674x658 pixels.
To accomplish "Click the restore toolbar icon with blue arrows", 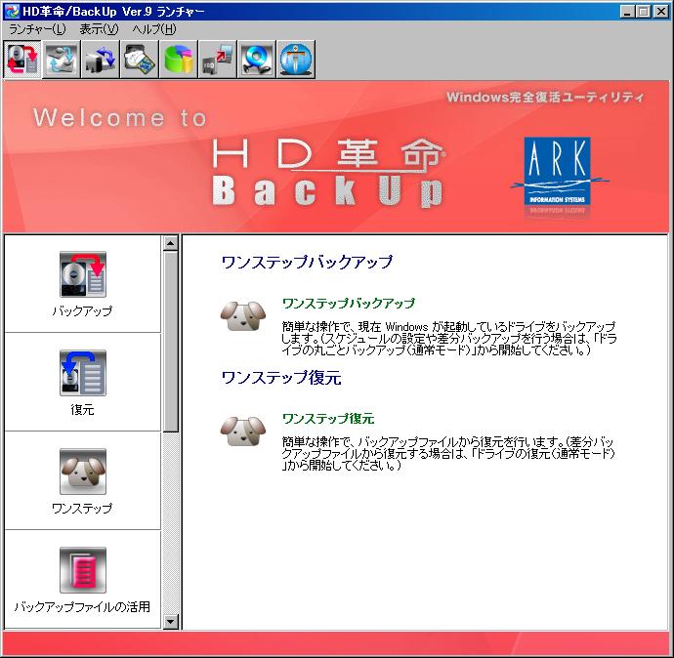I will (61, 60).
